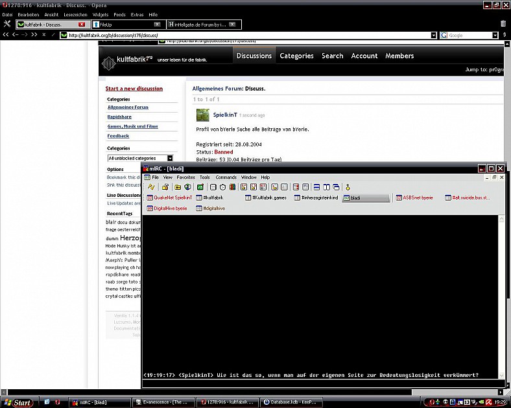The height and width of the screenshot is (408, 511).
Task: Open the mIRC Favorites menu
Action: (185, 177)
